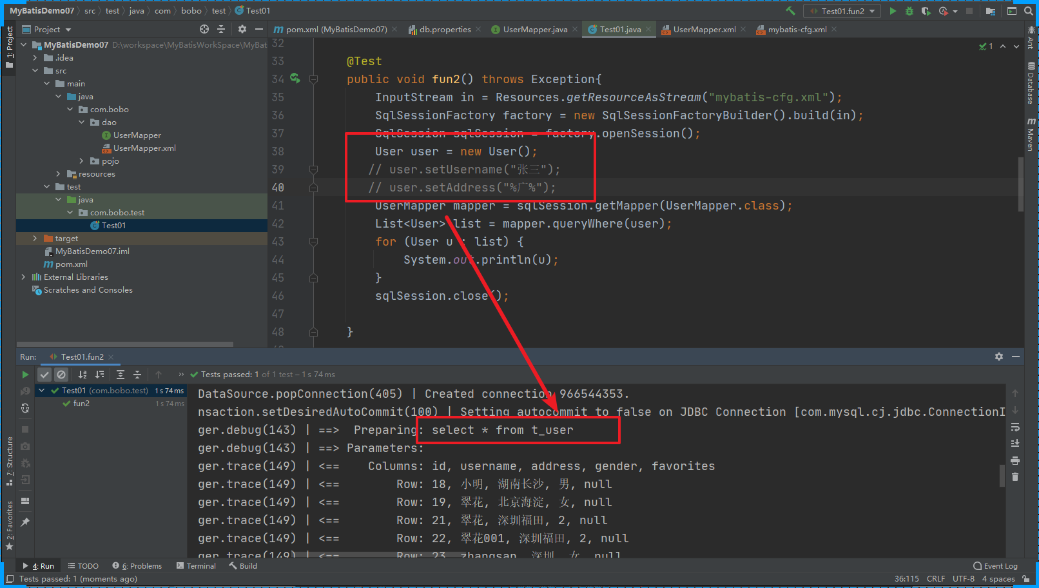The image size is (1039, 588).
Task: Click the 4: Run tool window button
Action: [38, 566]
